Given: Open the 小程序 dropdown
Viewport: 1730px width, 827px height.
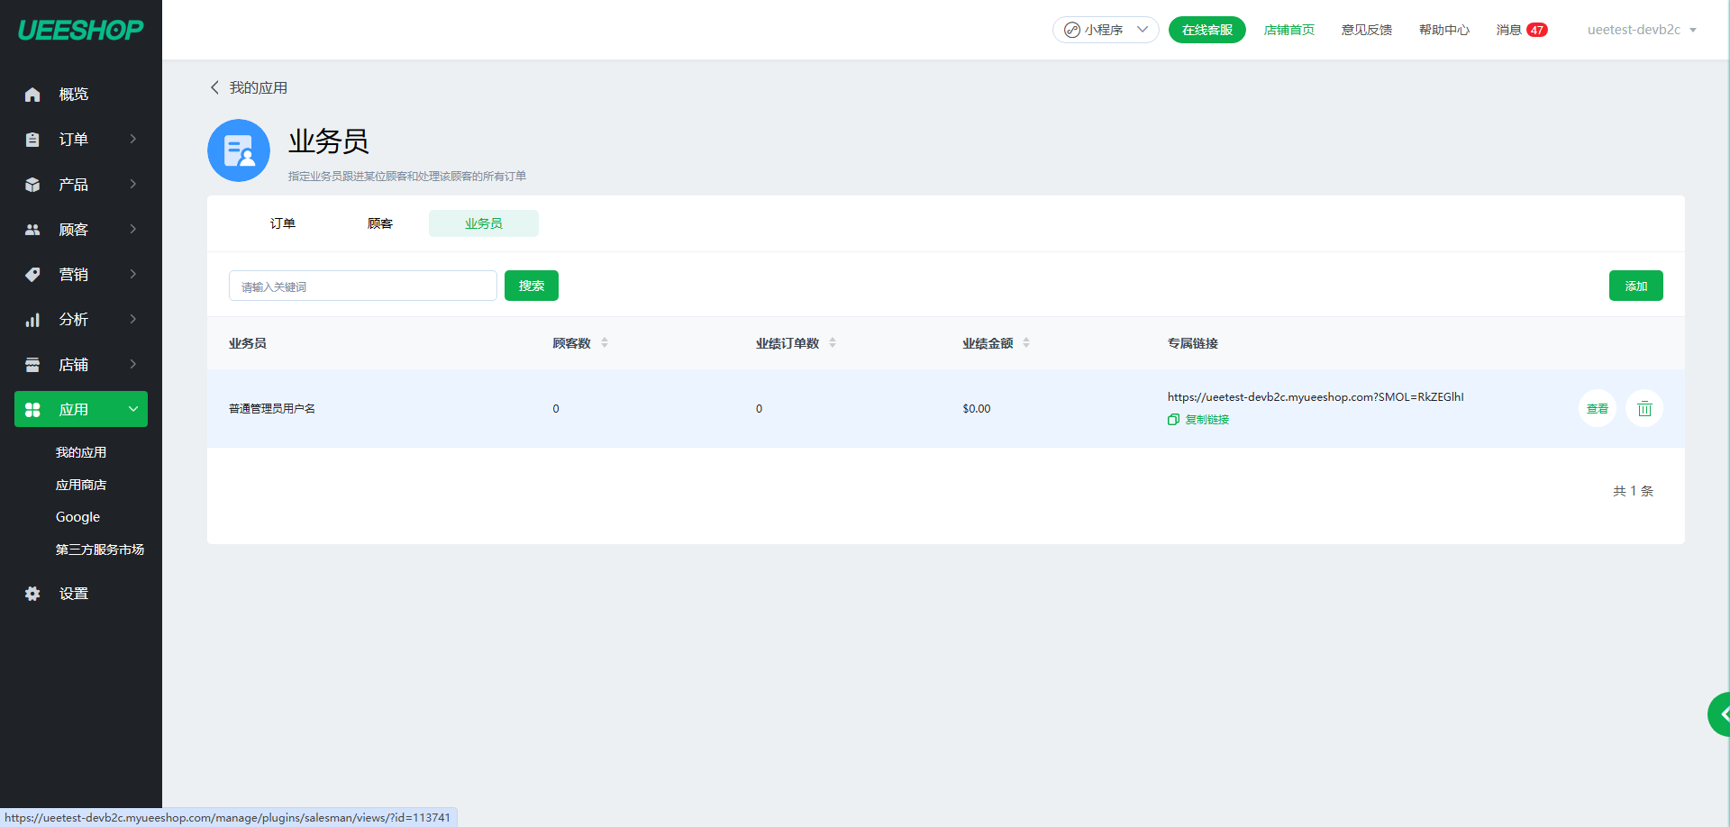Looking at the screenshot, I should 1106,30.
